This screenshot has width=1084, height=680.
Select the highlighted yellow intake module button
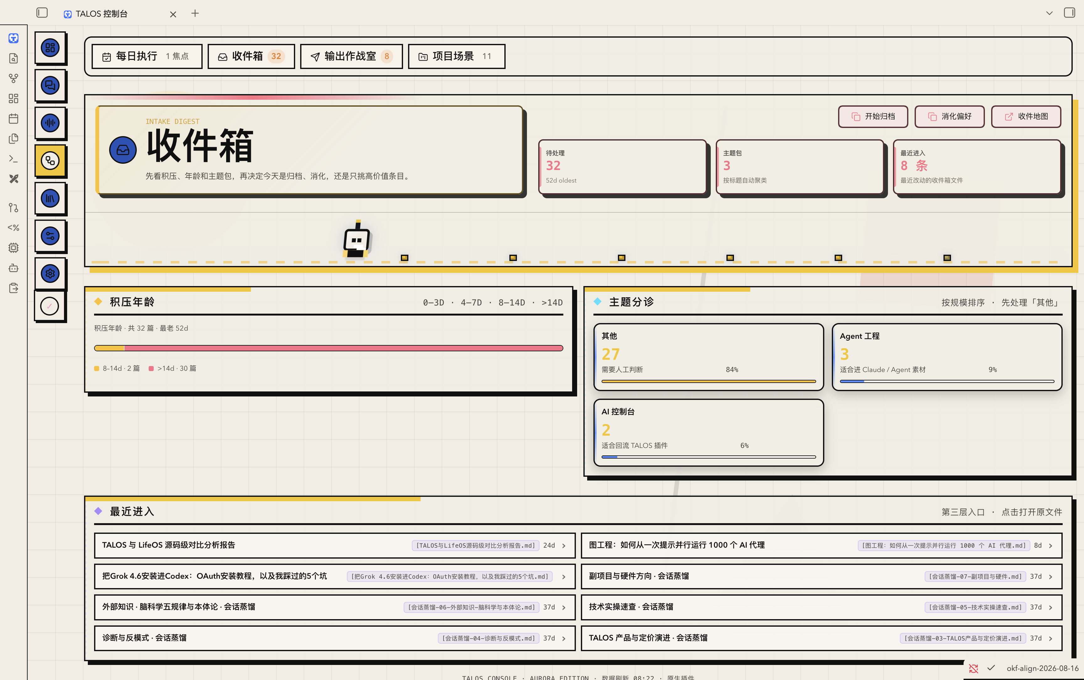point(50,161)
